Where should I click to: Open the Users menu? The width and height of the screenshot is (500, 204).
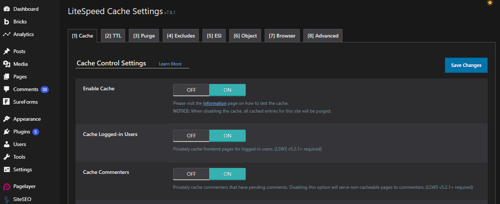(x=20, y=144)
